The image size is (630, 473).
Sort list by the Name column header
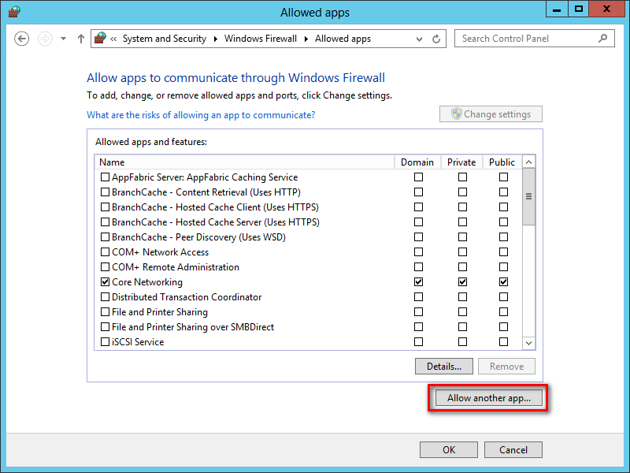tap(244, 162)
